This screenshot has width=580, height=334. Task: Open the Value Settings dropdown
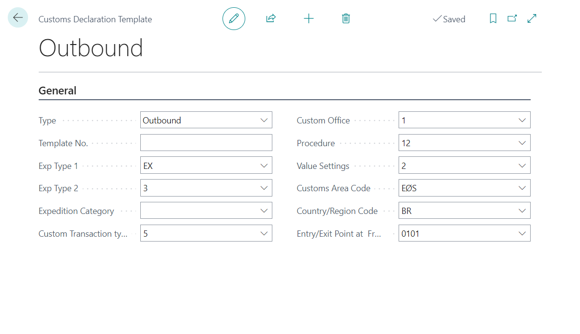[522, 166]
